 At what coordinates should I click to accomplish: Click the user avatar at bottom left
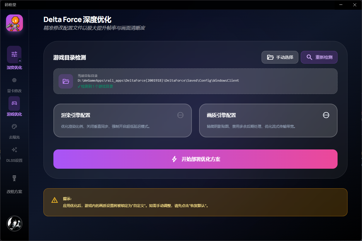point(14,223)
